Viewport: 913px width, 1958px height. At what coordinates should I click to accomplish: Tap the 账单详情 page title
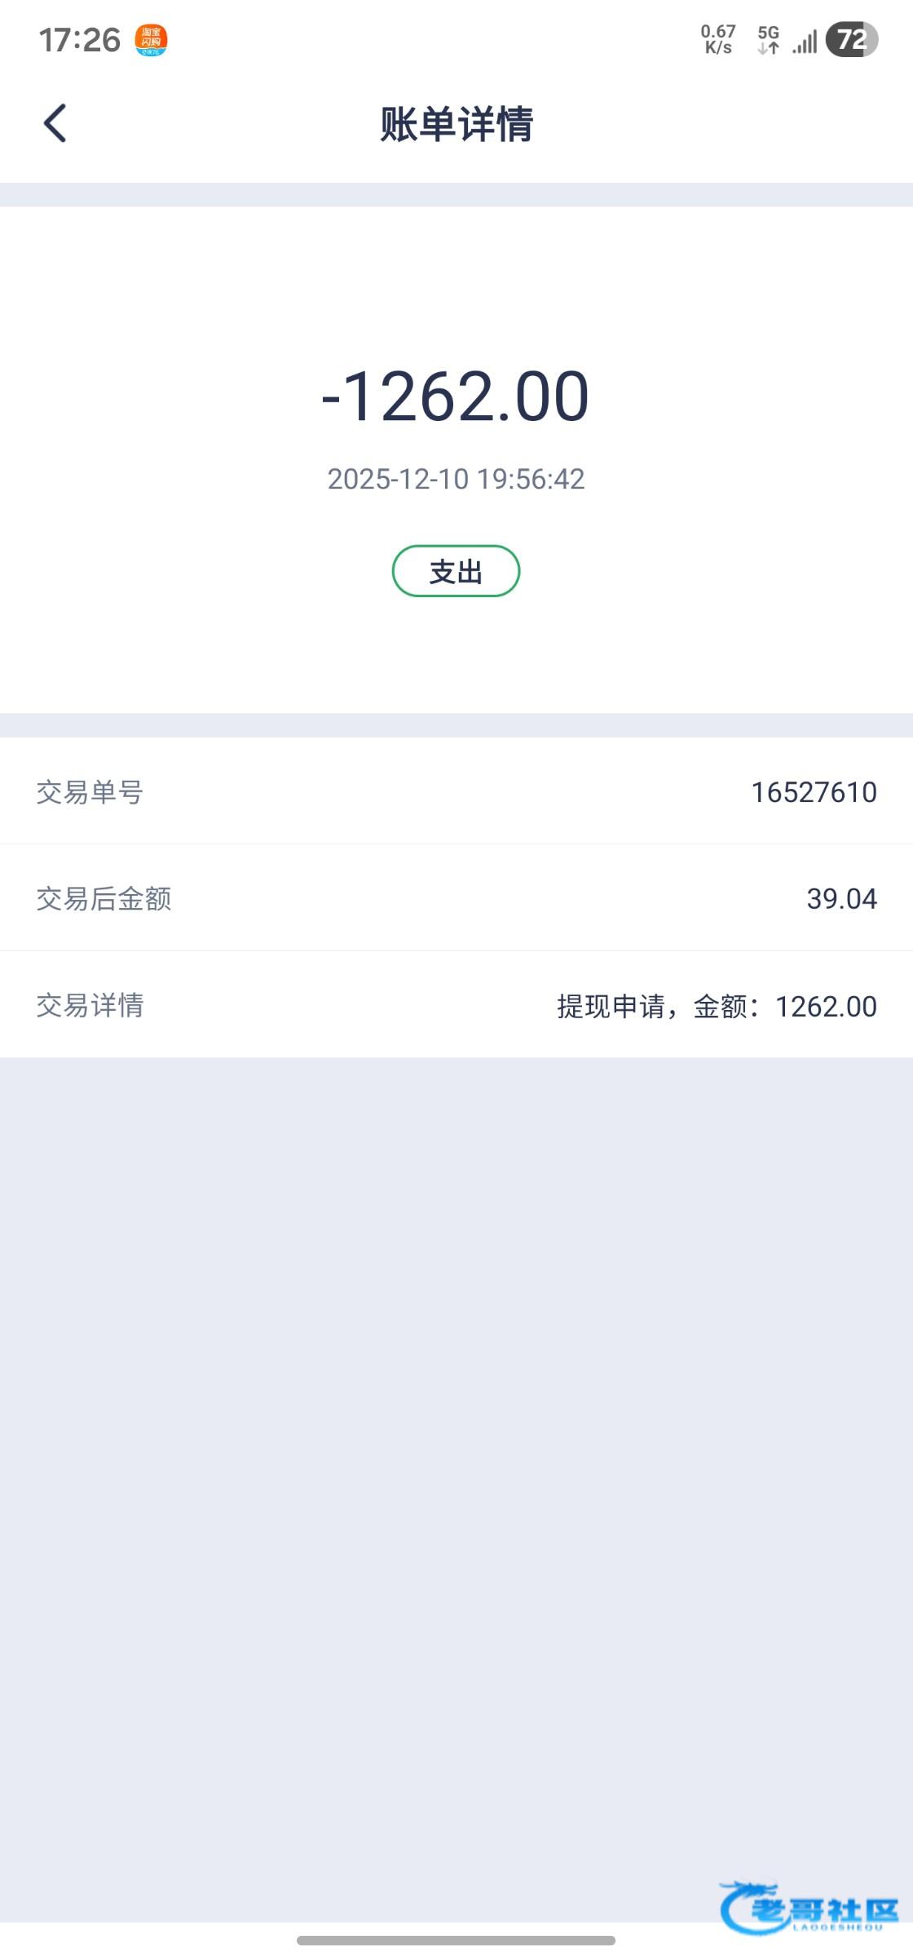click(x=456, y=125)
